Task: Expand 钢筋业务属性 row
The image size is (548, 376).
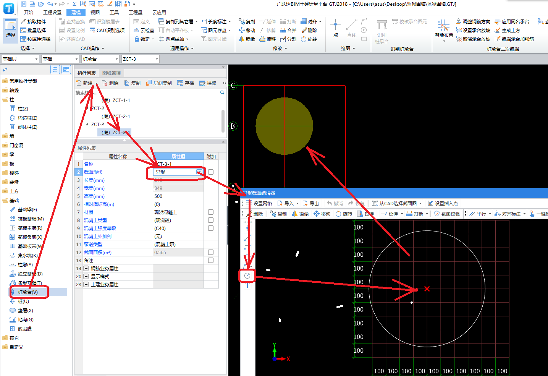Action: [x=86, y=268]
